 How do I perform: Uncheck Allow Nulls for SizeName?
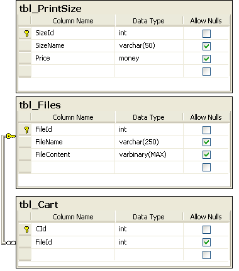(x=206, y=46)
